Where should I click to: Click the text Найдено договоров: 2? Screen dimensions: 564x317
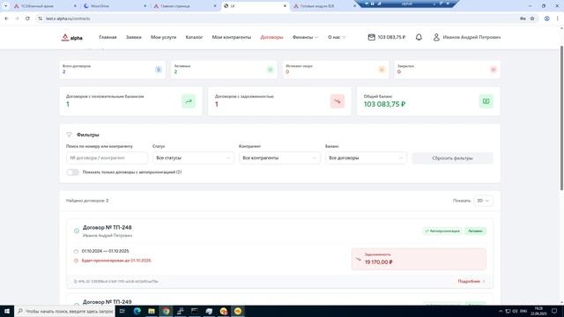tap(87, 201)
